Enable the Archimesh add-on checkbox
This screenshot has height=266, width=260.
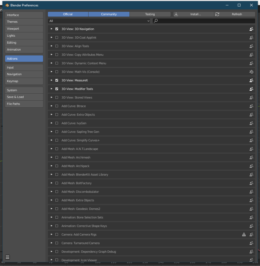pos(57,157)
